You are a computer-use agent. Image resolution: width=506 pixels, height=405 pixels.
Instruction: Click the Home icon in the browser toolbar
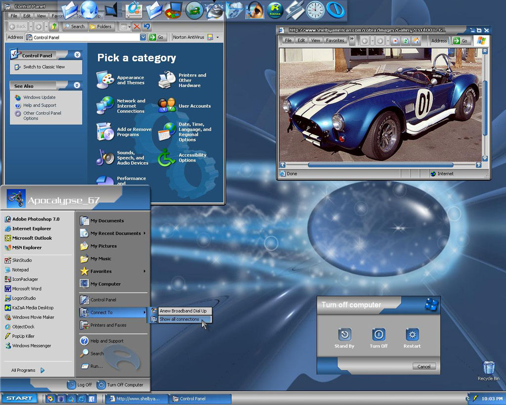(x=416, y=41)
